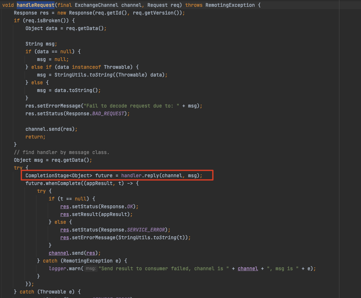Viewport: 361px width, 298px height.
Task: Click StringUtils.toString((Throwable) data) call
Action: (x=109, y=75)
